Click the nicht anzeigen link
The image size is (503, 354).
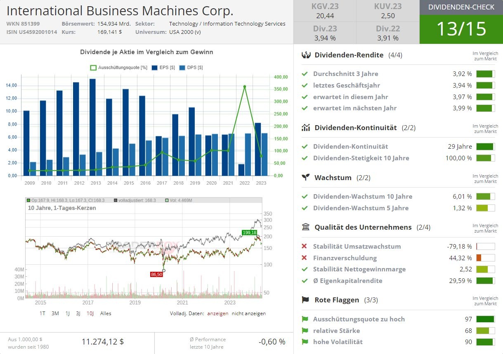pyautogui.click(x=248, y=314)
